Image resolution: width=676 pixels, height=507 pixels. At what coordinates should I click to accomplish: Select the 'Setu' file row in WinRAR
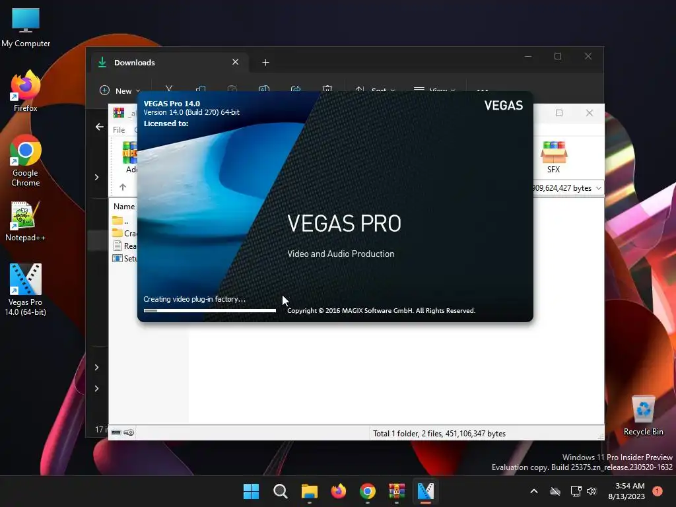pos(124,258)
